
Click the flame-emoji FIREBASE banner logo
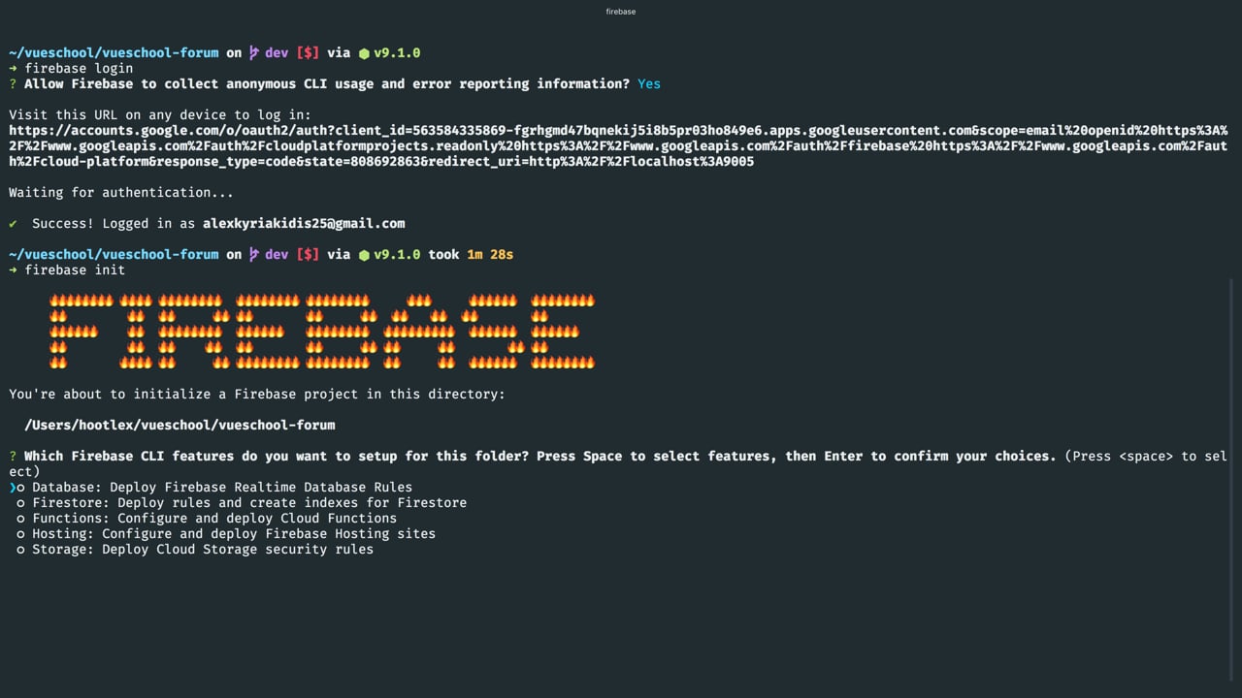click(x=321, y=332)
